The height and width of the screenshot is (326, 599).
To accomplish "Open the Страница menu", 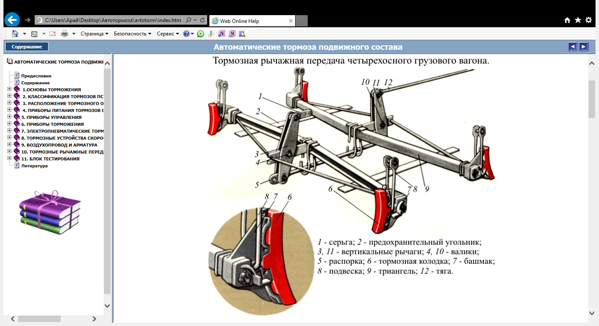I will coord(94,34).
